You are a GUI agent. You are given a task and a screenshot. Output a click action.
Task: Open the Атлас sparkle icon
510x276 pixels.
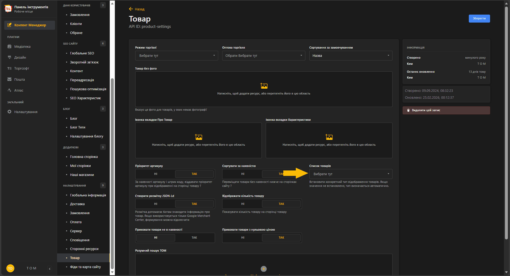[10, 90]
